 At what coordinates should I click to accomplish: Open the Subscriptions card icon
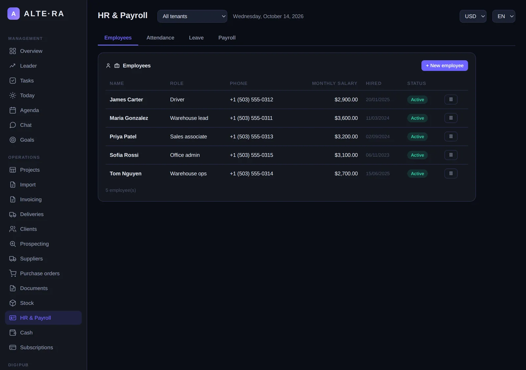pos(12,347)
